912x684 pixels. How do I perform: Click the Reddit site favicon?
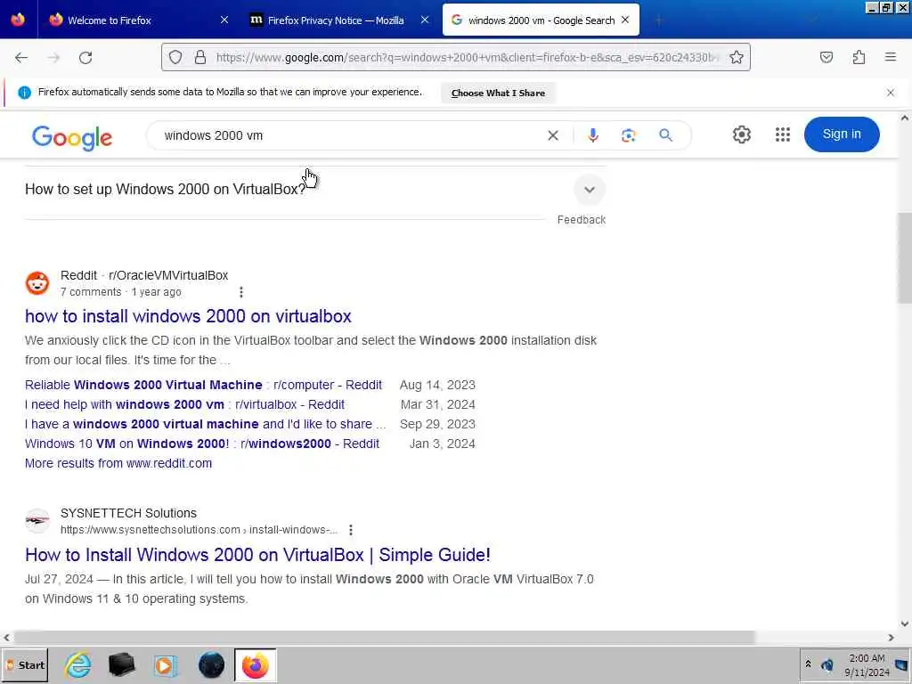37,283
